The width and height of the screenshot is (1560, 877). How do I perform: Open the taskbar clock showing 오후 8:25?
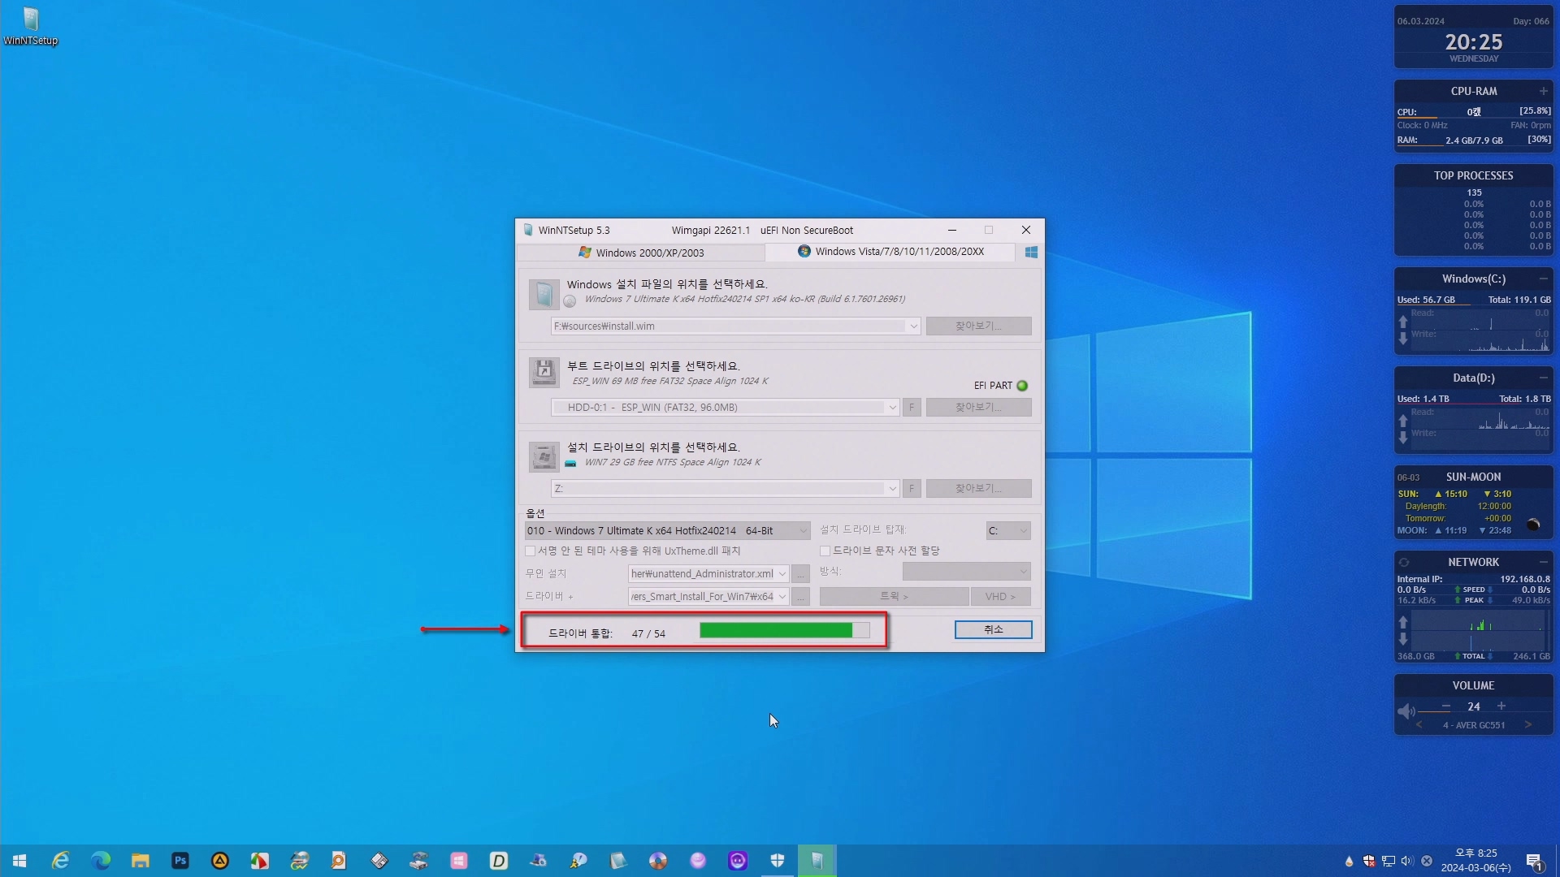pyautogui.click(x=1475, y=861)
